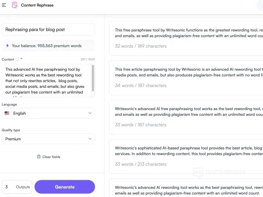This screenshot has height=197, width=263.
Task: Open the hamburger menu icon
Action: point(4,5)
